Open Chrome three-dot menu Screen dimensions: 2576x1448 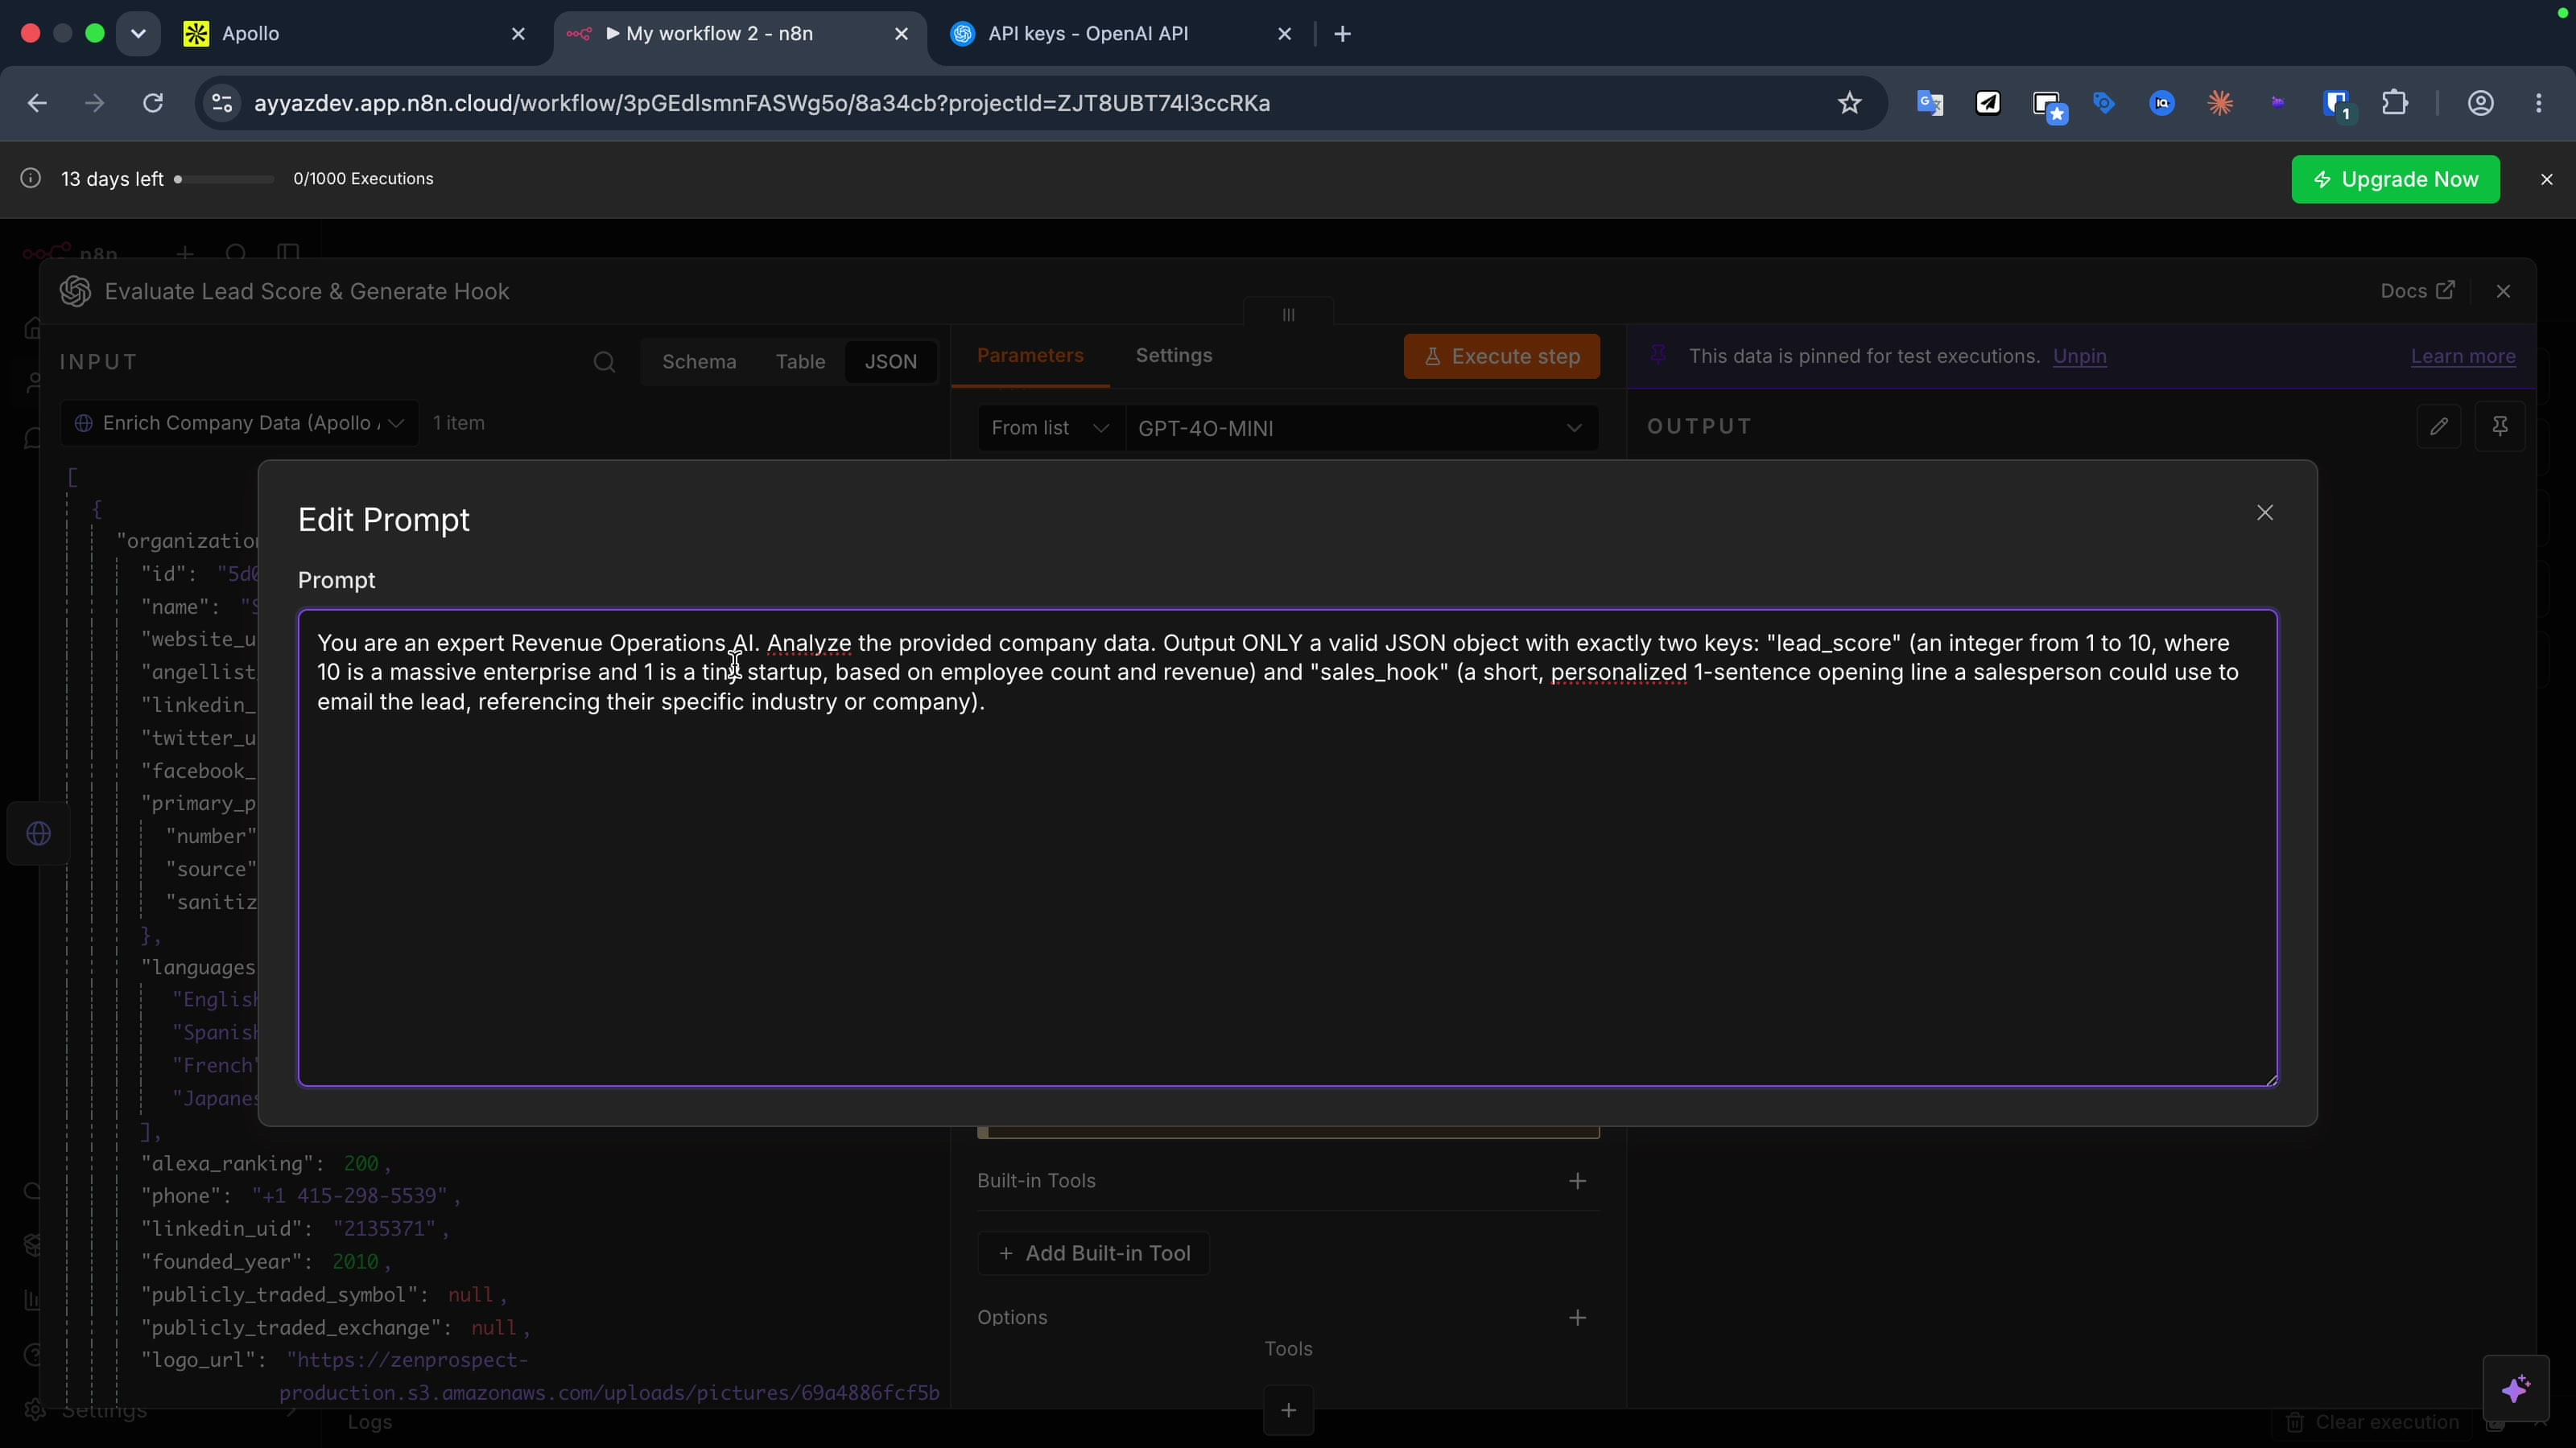[x=2539, y=103]
